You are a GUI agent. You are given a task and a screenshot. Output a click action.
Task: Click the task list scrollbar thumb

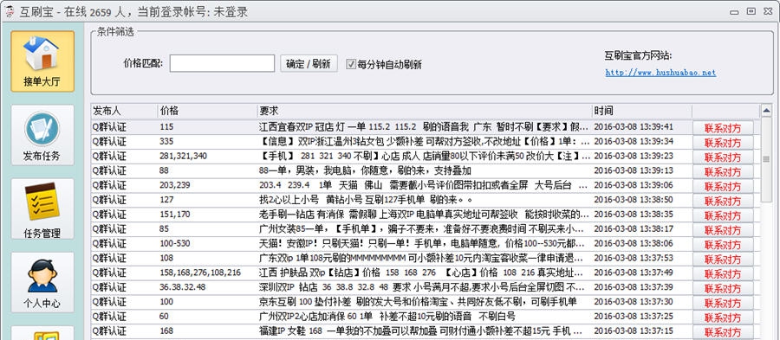pos(766,159)
